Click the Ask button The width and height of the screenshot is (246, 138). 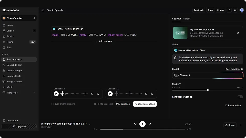tap(220, 10)
